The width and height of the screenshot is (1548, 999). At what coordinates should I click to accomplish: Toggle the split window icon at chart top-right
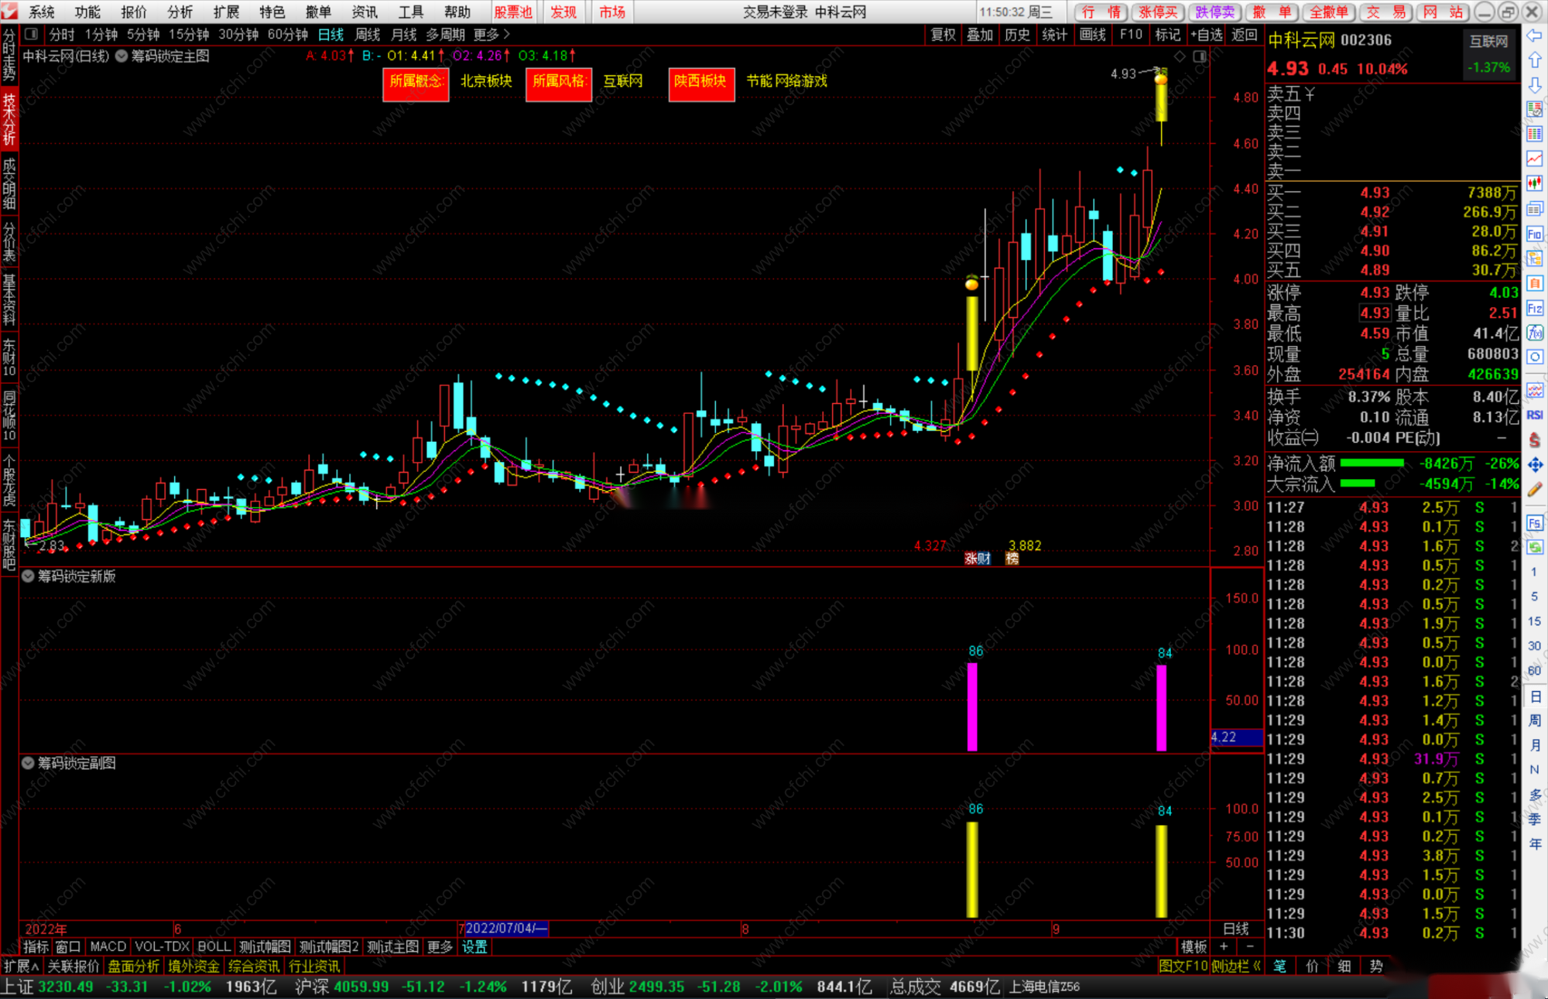pyautogui.click(x=1200, y=56)
